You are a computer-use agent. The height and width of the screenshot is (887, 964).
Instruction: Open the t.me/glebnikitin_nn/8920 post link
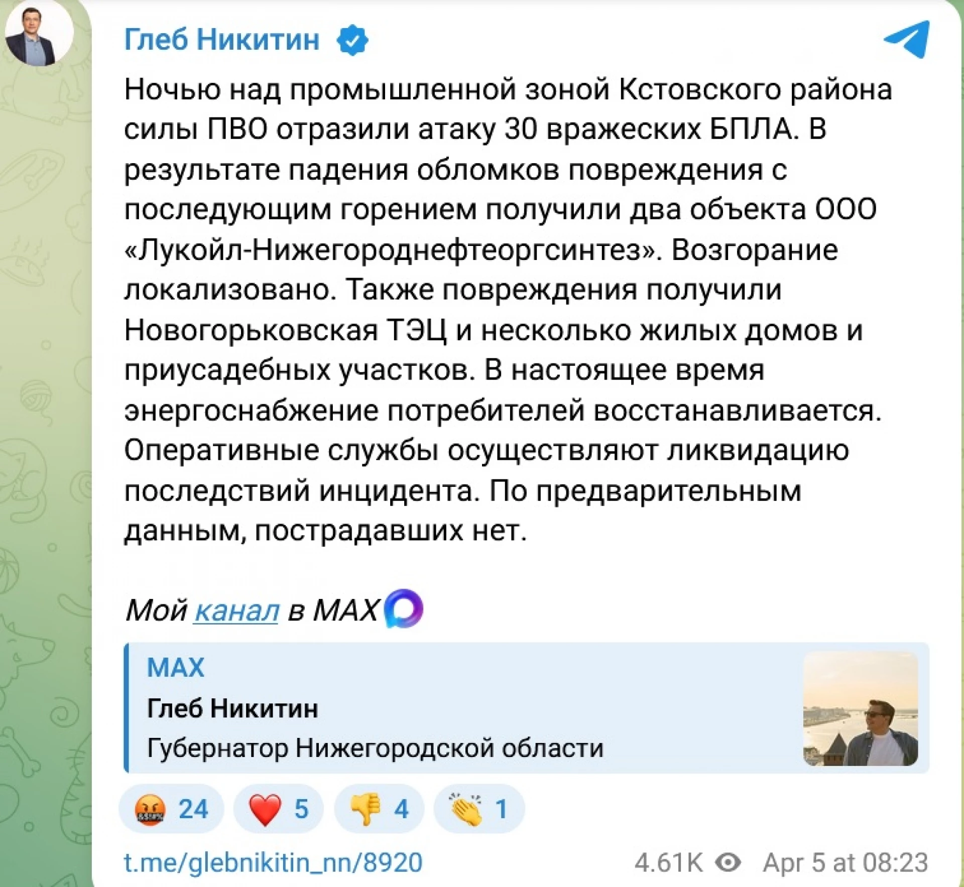pos(273,863)
